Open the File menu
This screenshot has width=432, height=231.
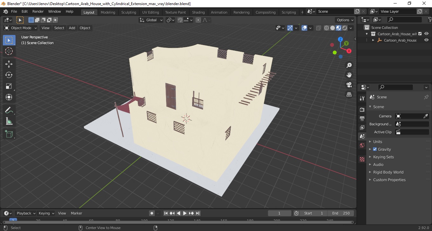[x=14, y=11]
